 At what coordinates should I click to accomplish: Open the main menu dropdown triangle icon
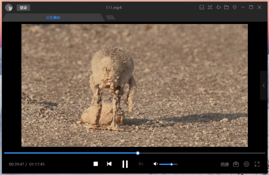[235, 7]
